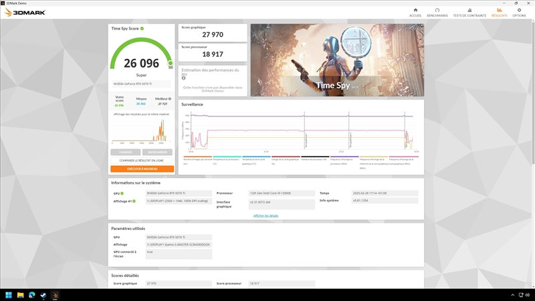Open Steam from the taskbar
Viewport: 535px width, 301px height.
click(x=43, y=295)
